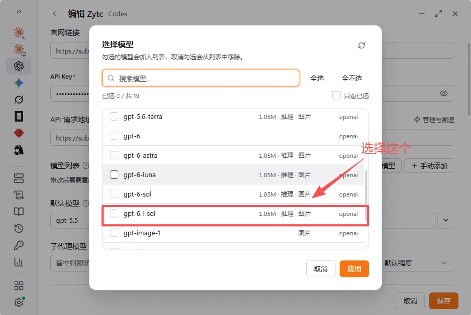This screenshot has width=471, height=315.
Task: Open the bar chart icon in sidebar
Action: coord(19,262)
